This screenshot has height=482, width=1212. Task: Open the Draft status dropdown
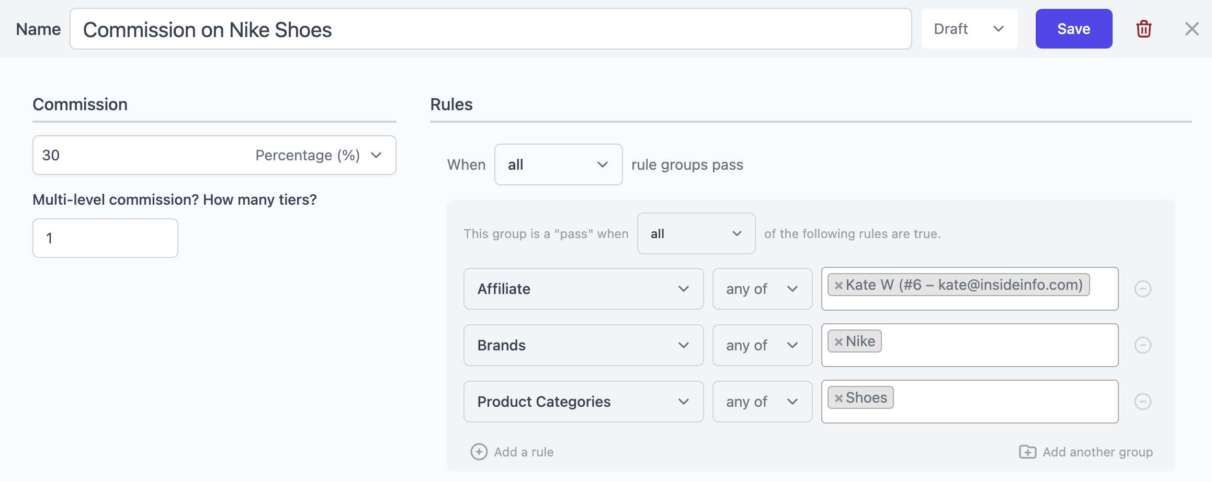click(969, 29)
